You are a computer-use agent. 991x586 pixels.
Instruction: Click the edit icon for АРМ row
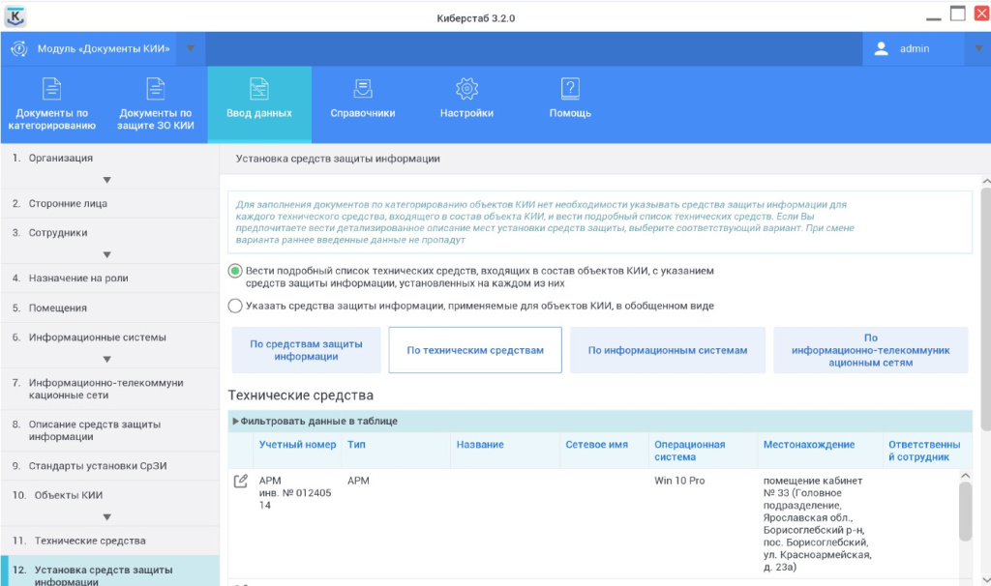(x=241, y=481)
